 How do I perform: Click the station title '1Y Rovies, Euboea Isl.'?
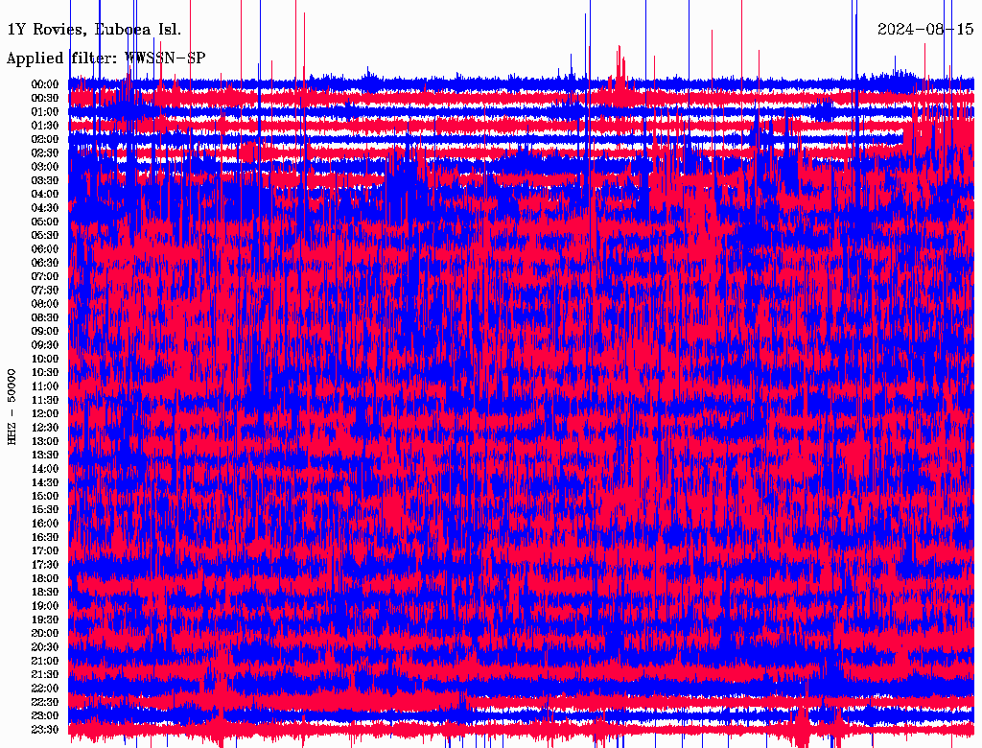94,30
